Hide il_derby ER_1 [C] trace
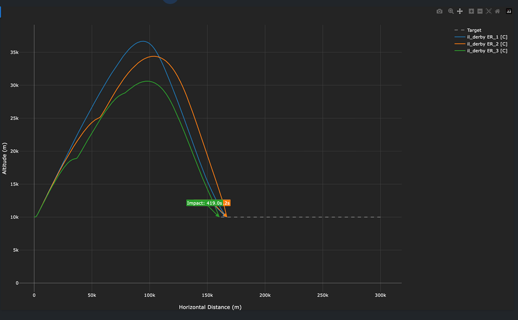Screen dimensions: 518x320 click(487, 37)
